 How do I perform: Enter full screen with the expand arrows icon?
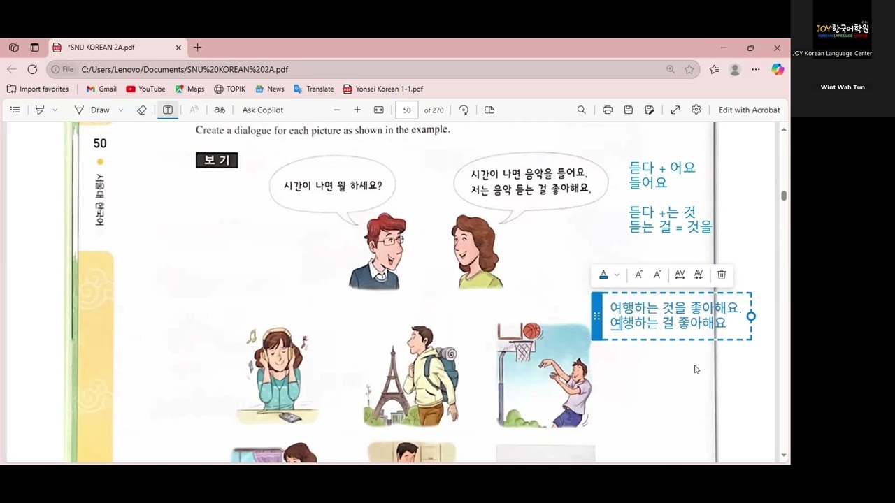pyautogui.click(x=675, y=110)
